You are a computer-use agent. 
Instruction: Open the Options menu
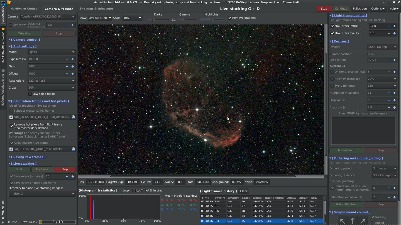pyautogui.click(x=378, y=9)
